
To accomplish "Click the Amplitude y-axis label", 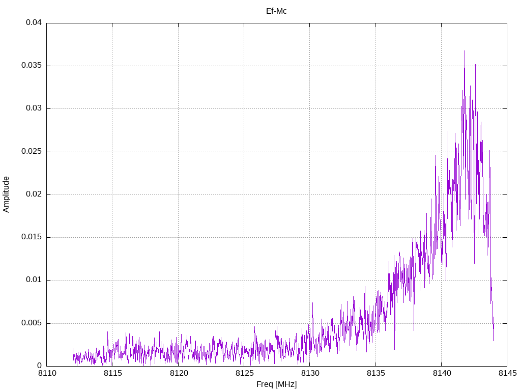I will pos(6,194).
